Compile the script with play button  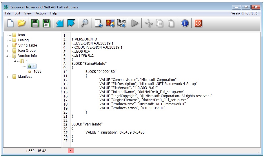tap(135, 23)
